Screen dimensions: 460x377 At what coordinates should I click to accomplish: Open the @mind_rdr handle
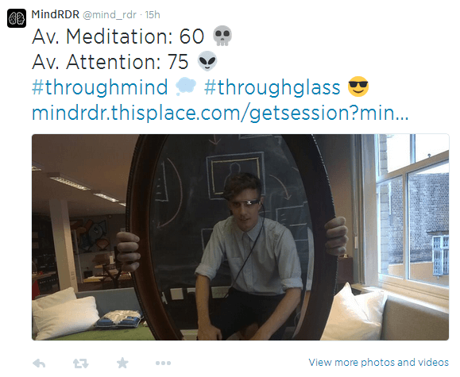tap(110, 15)
